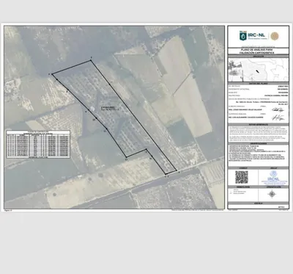Image resolution: width=293 pixels, height=274 pixels.
Task: Click the IRC-NL green shield logo
Action: [x=243, y=36]
